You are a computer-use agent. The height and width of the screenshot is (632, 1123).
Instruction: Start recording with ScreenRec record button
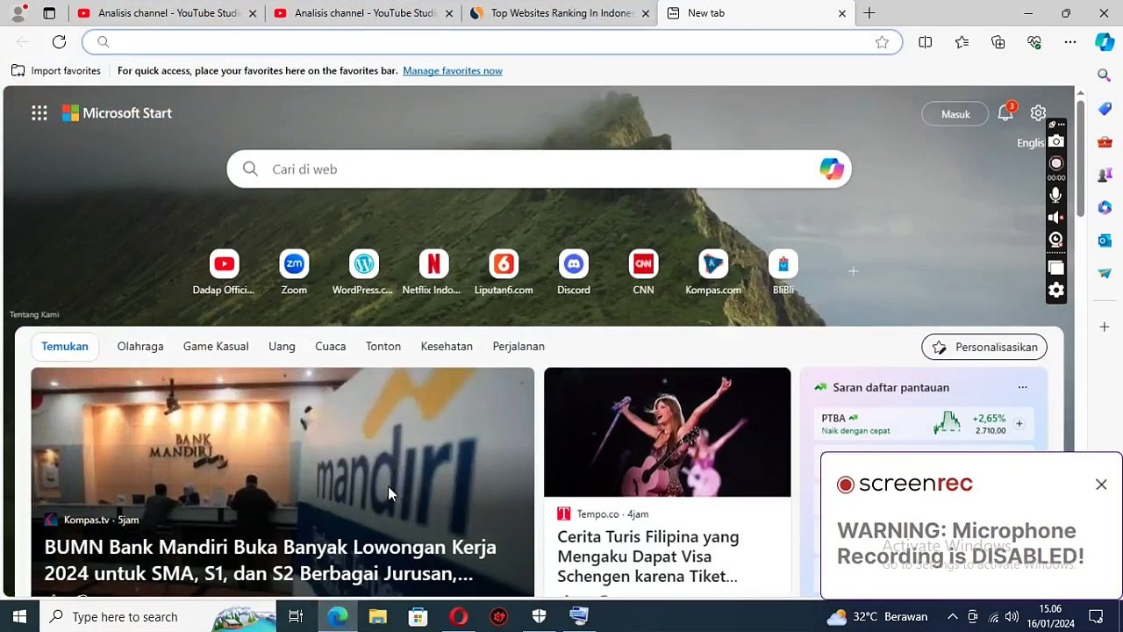(x=1056, y=163)
